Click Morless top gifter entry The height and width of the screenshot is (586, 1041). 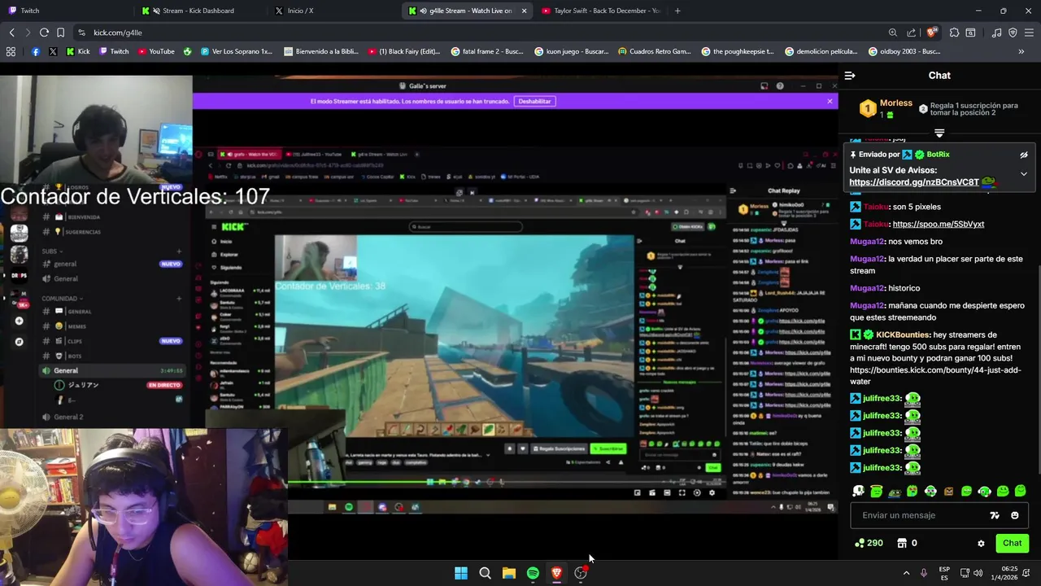coord(886,108)
